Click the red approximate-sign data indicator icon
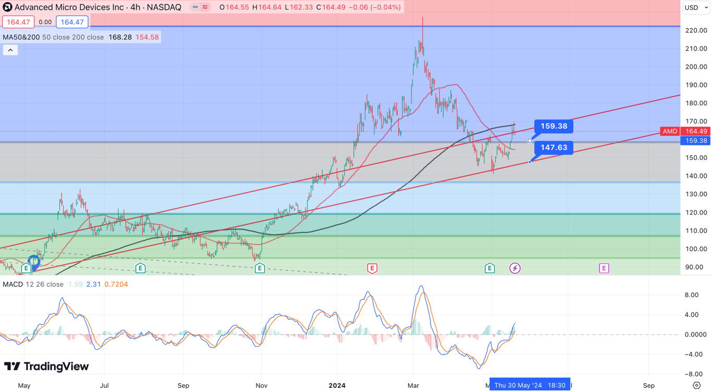Viewport: 712px width, 392px height. [205, 7]
